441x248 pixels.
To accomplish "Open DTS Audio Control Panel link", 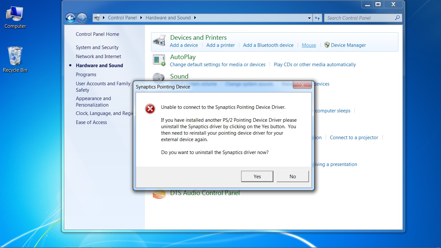I will [205, 193].
